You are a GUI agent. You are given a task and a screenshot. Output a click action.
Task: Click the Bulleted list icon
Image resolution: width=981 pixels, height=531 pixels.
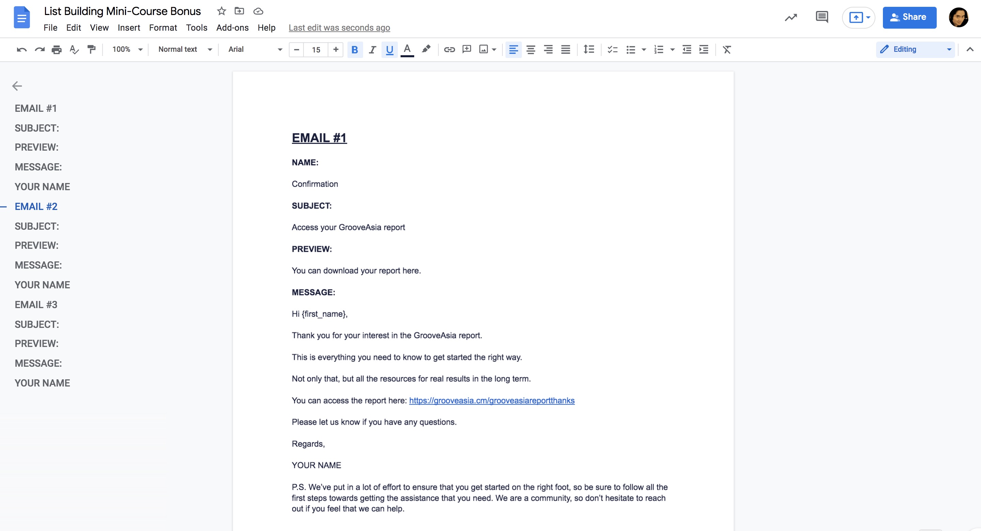coord(630,49)
